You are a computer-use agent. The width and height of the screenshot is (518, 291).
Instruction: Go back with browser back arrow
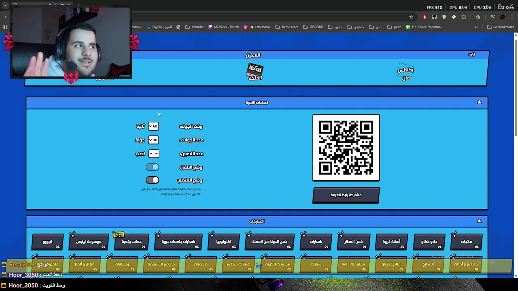pos(6,17)
